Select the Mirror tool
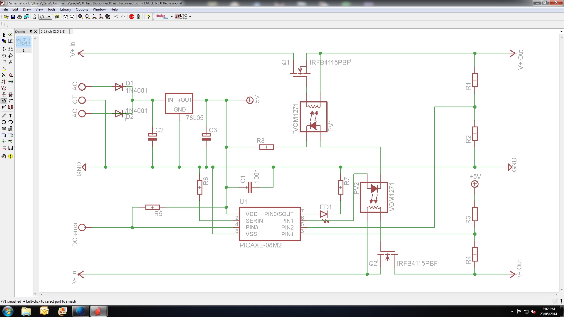564x317 pixels. coord(4,56)
